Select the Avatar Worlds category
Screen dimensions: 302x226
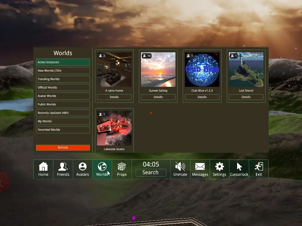click(63, 96)
